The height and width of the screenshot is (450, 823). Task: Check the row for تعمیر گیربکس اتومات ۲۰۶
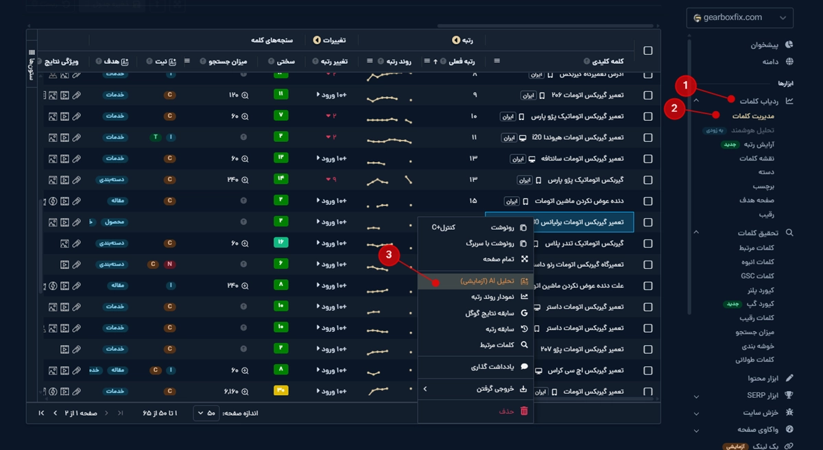coord(648,95)
